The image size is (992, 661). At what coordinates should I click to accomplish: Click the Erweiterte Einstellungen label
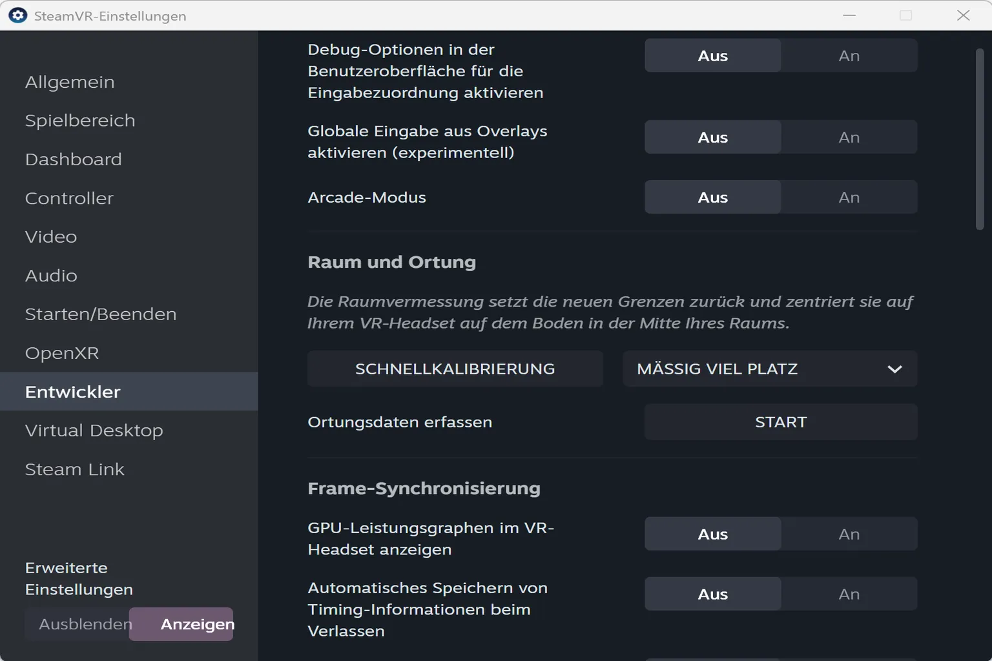[79, 578]
